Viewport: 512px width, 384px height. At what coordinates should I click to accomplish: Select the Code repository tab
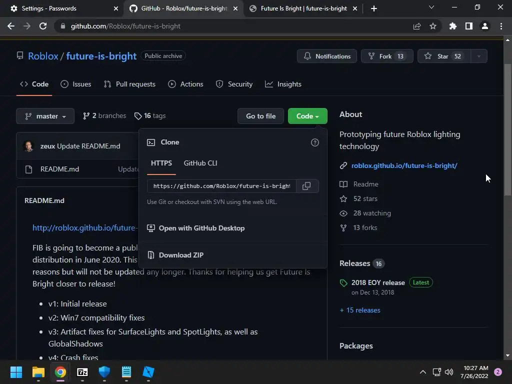pos(34,84)
